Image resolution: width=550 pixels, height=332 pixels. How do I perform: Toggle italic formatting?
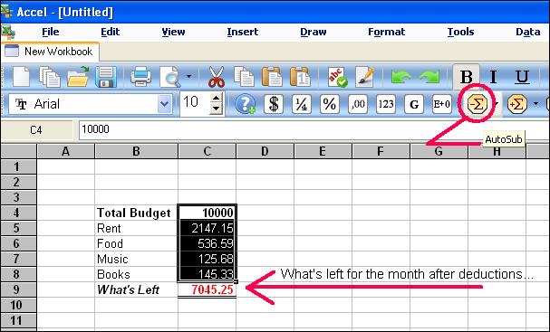[x=494, y=76]
